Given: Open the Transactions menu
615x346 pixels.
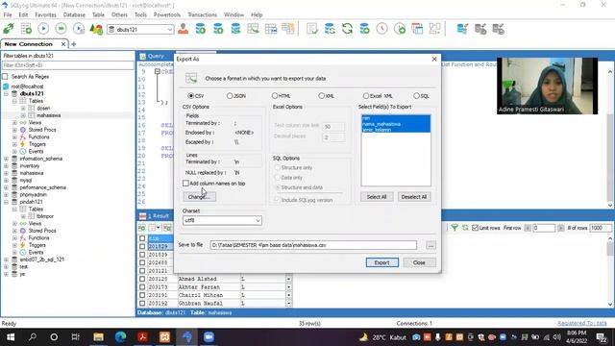Looking at the screenshot, I should pos(202,14).
